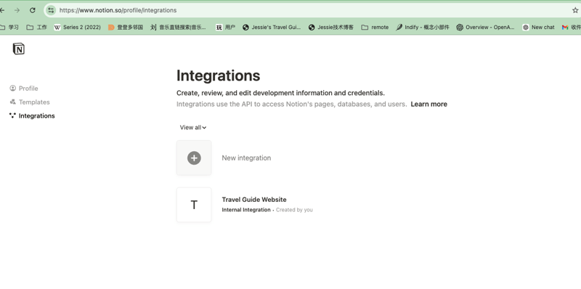The width and height of the screenshot is (581, 289).
Task: Follow the Learn more link
Action: pos(428,104)
